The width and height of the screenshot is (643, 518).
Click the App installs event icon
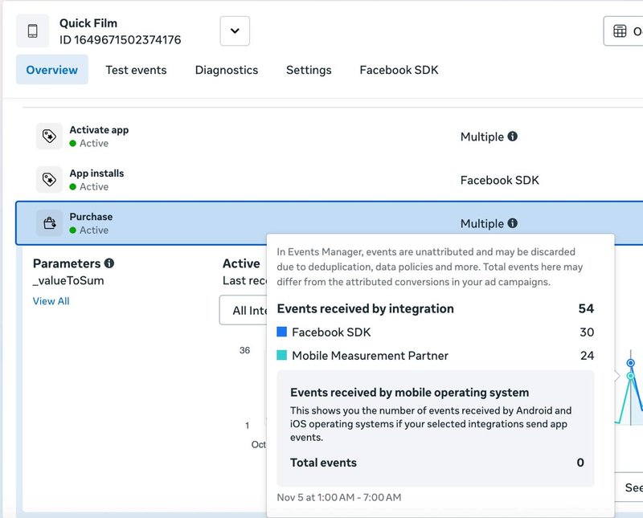coord(48,178)
